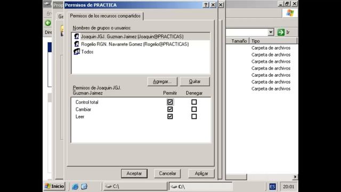Sort by the Tipo column header
The width and height of the screenshot is (341, 192).
[273, 41]
